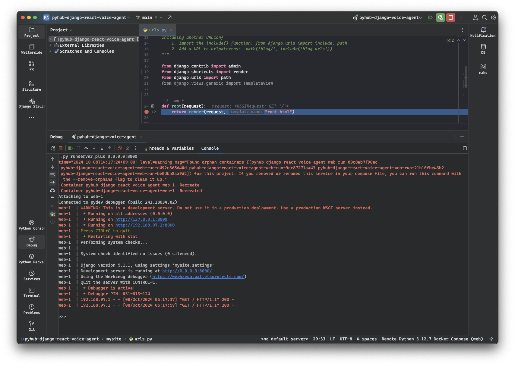Image resolution: width=515 pixels, height=366 pixels.
Task: Open the Services tool window
Action: tap(32, 275)
